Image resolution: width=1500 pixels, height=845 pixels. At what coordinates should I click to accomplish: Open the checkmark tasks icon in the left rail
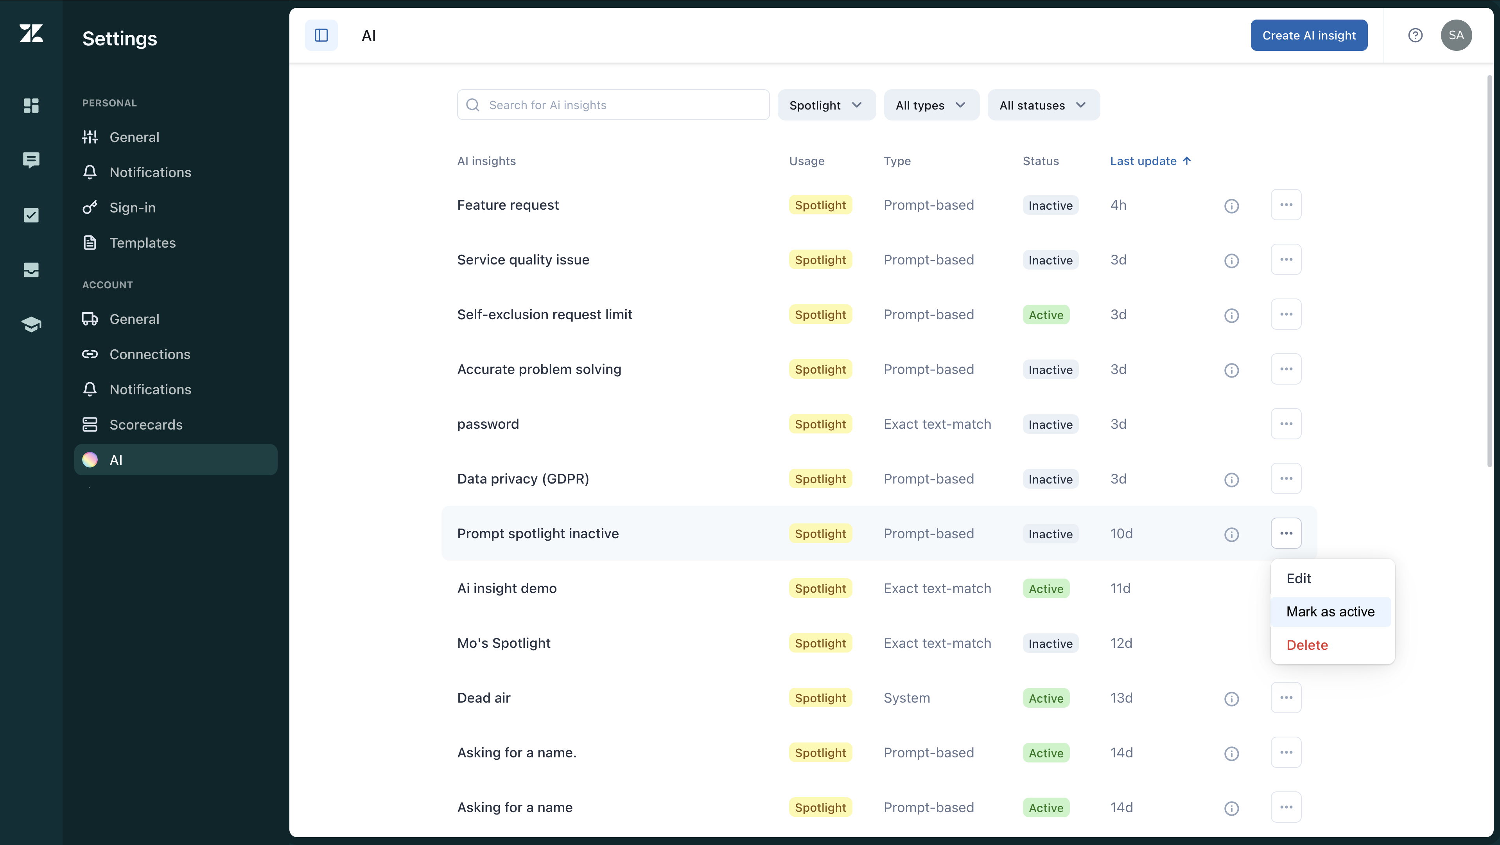(31, 215)
